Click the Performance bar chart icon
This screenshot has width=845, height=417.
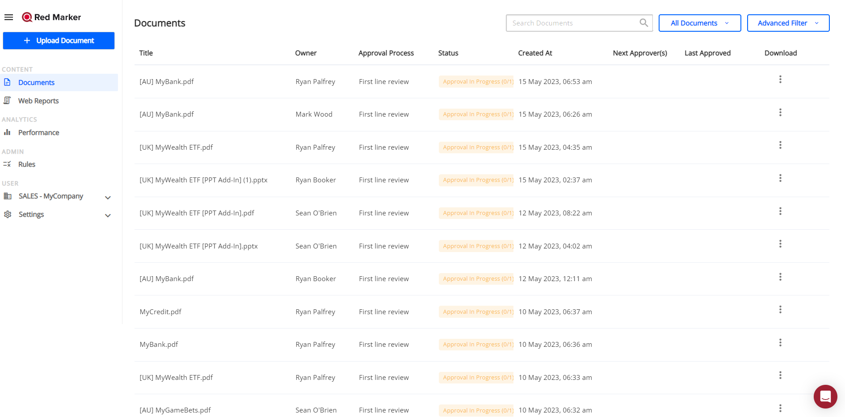[x=7, y=132]
